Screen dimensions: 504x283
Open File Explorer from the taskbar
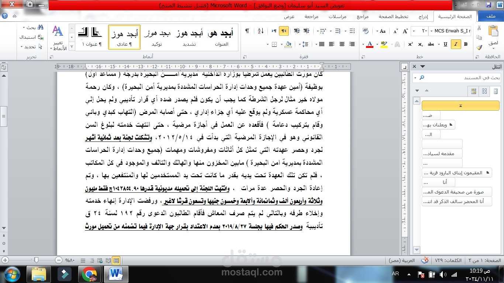38,274
